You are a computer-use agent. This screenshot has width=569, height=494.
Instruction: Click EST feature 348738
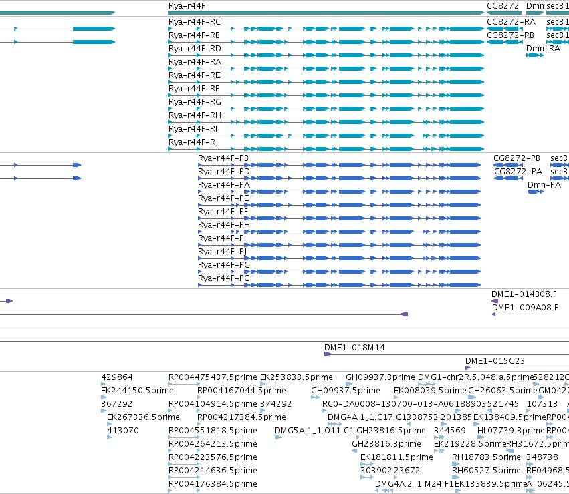542,458
